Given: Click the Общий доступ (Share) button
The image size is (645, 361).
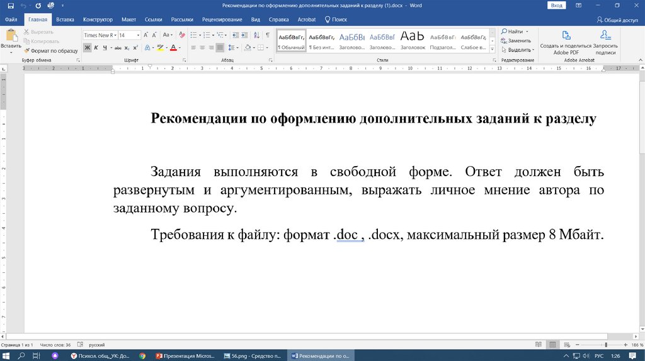Looking at the screenshot, I should click(617, 19).
